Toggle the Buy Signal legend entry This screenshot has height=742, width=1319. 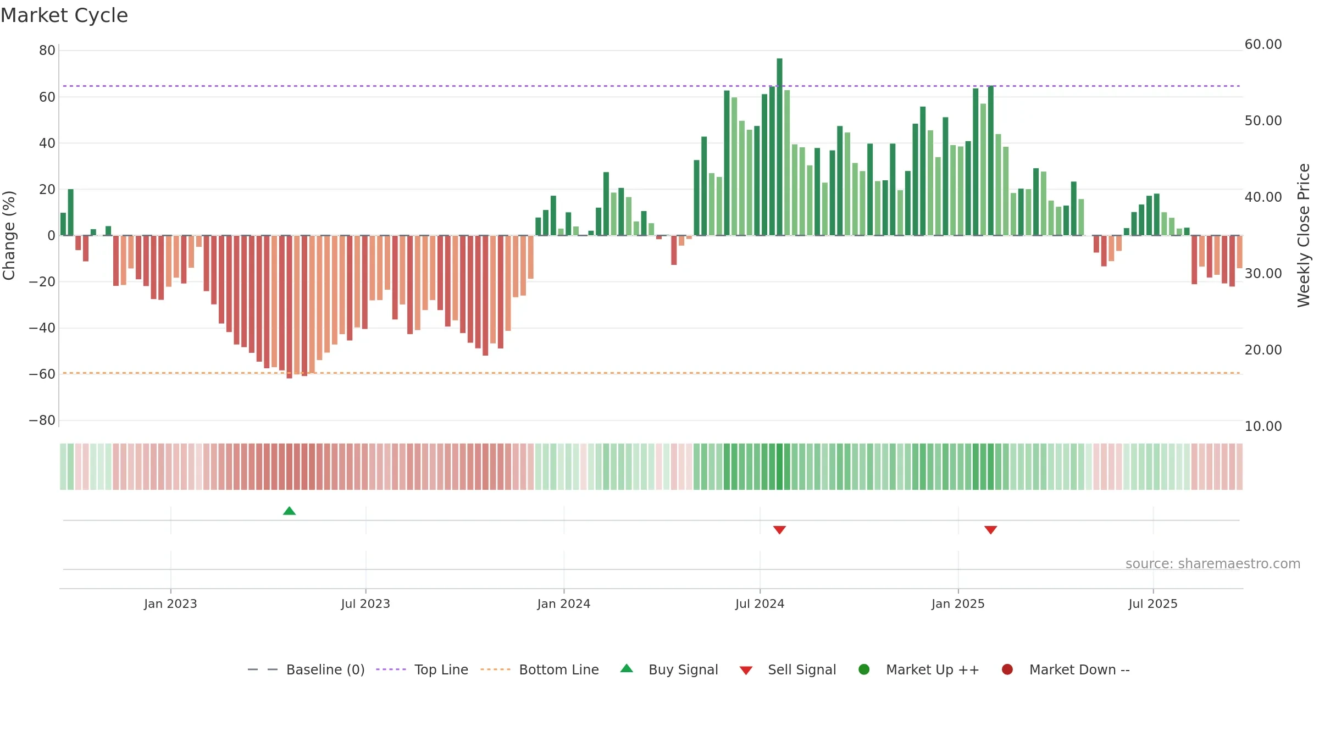point(669,670)
